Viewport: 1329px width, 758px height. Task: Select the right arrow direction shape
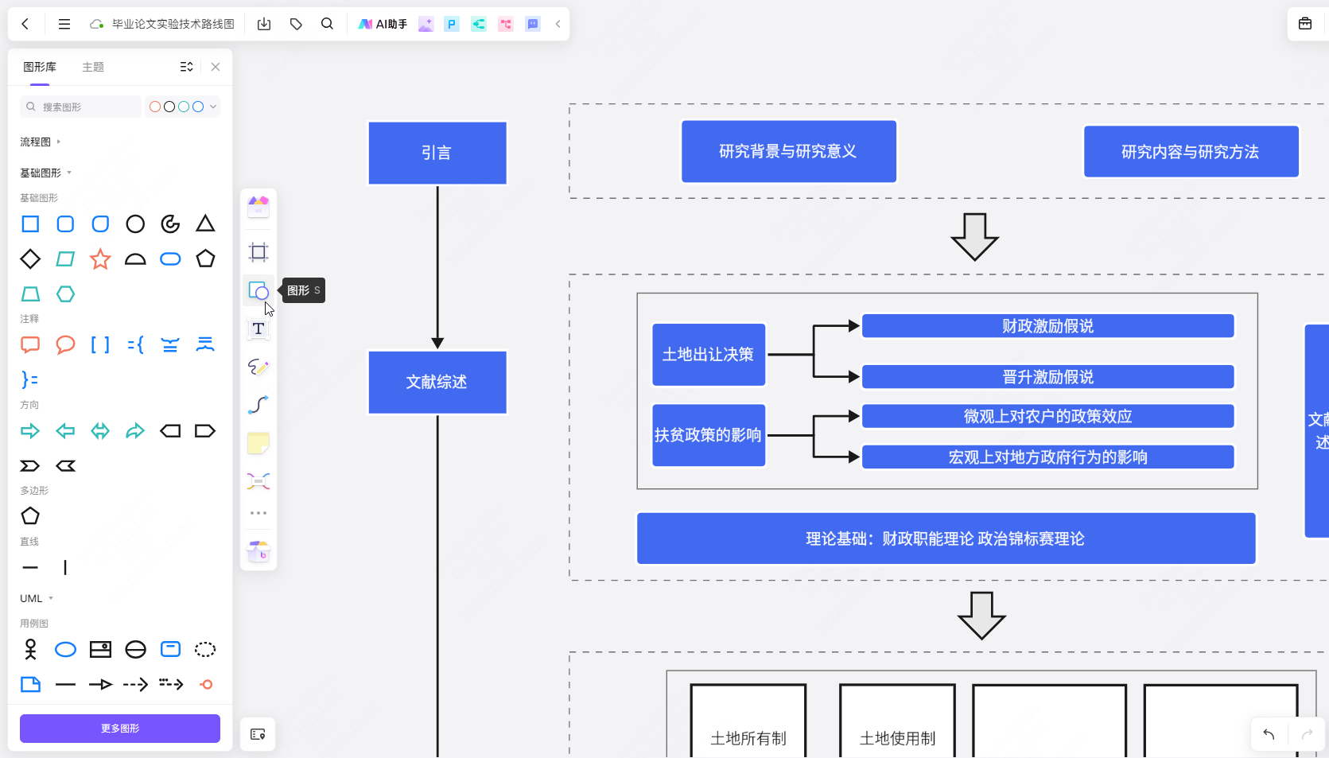(30, 431)
